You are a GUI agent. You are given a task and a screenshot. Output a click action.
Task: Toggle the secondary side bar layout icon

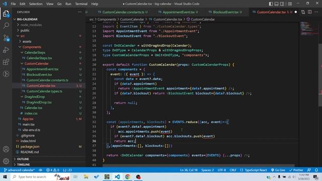click(x=282, y=4)
